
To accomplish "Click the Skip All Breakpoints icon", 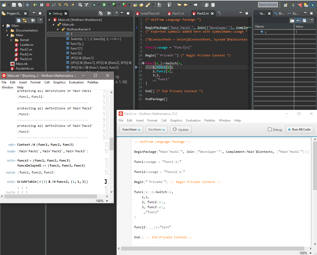I will click(28, 5).
